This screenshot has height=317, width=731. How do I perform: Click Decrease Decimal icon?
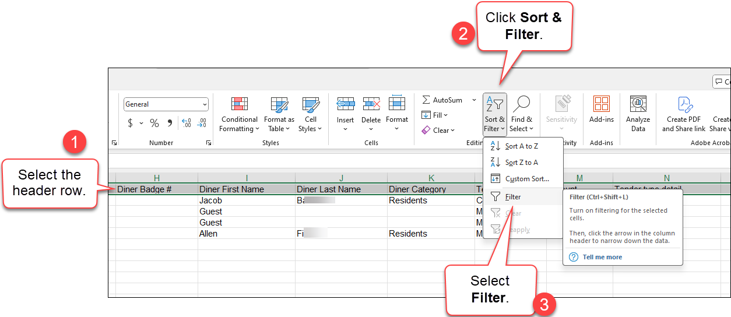coord(201,123)
